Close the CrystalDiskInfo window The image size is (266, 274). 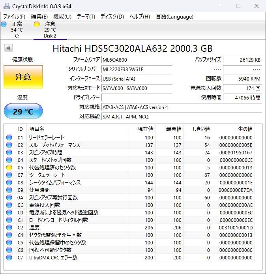(x=257, y=6)
